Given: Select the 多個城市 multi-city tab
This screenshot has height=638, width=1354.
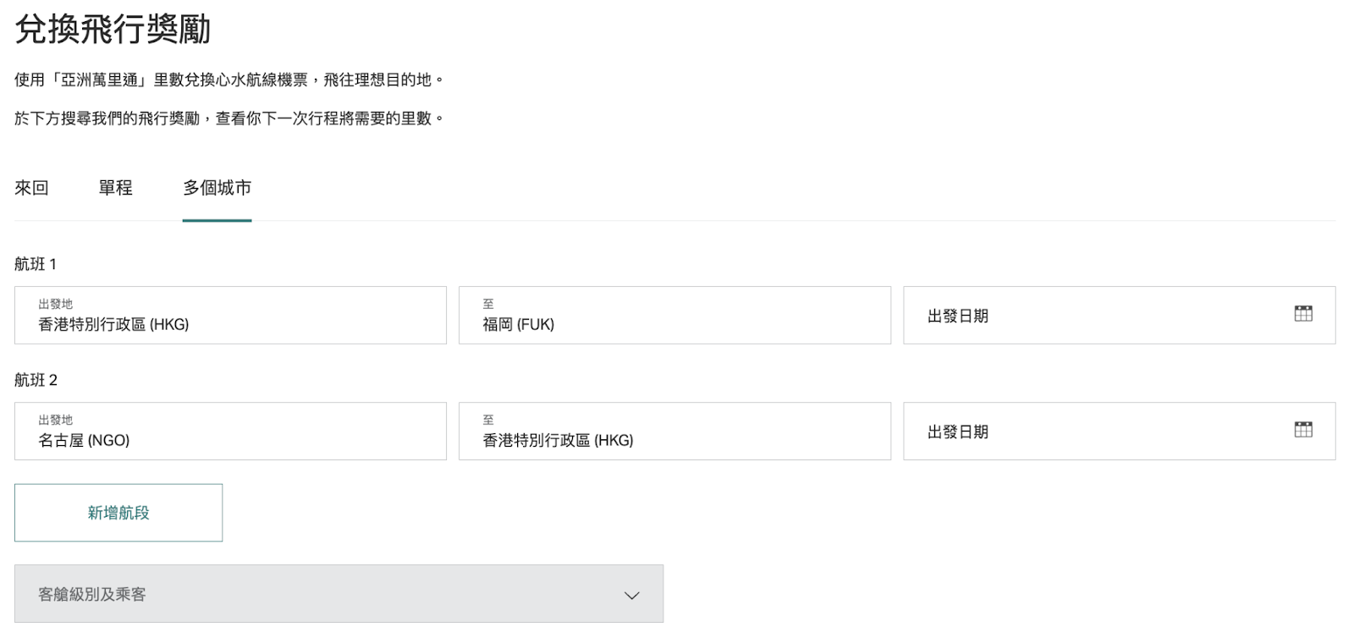Looking at the screenshot, I should tap(217, 188).
